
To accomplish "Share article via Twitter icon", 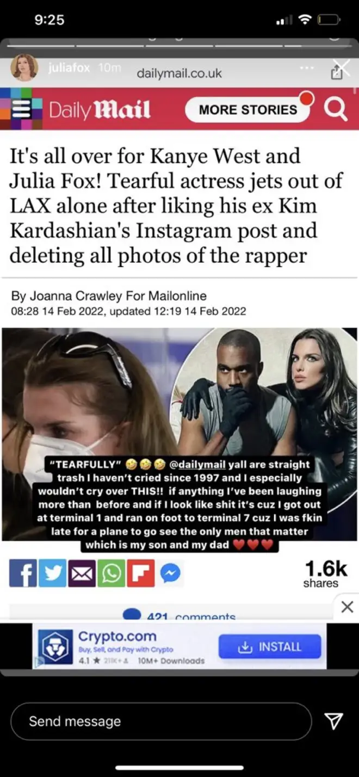I will 53,573.
